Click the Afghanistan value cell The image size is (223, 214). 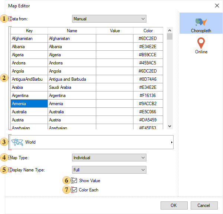115,39
